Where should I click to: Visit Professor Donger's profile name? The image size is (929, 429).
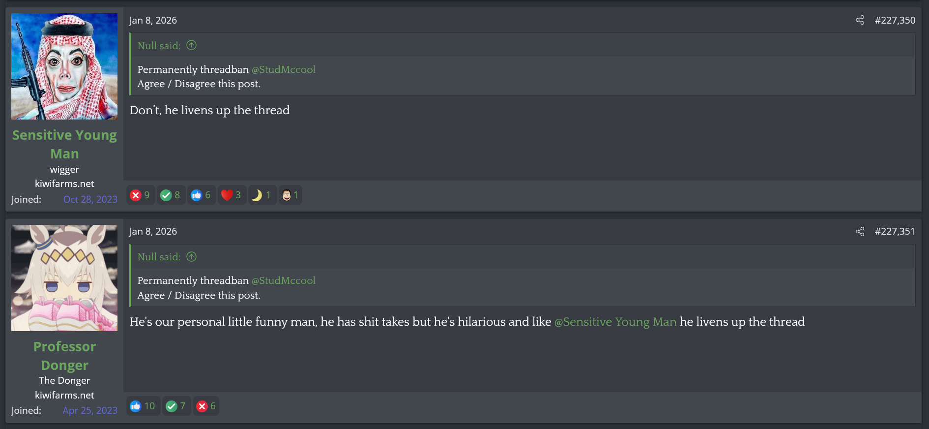64,355
